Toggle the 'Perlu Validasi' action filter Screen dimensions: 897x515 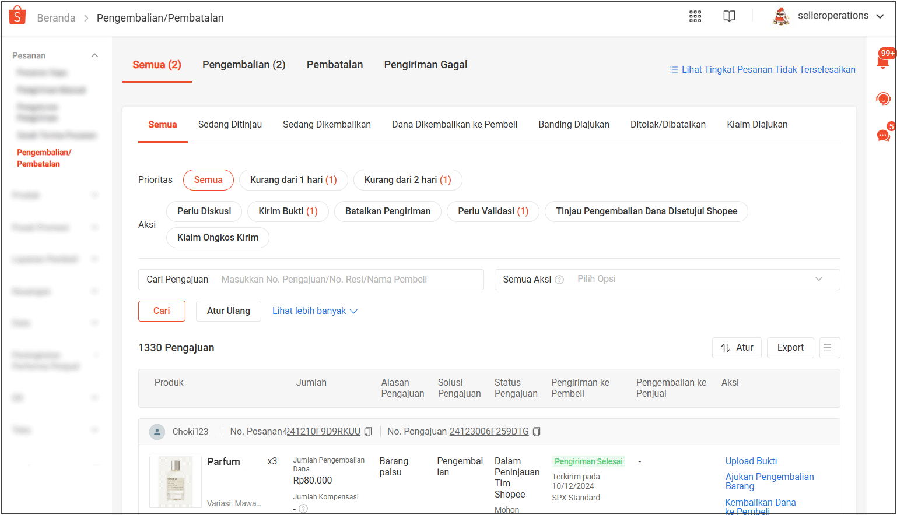(493, 211)
